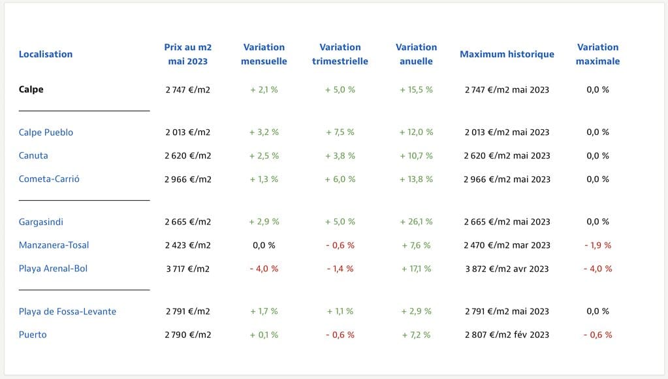Click the Localisation column header
The width and height of the screenshot is (668, 379).
(46, 54)
